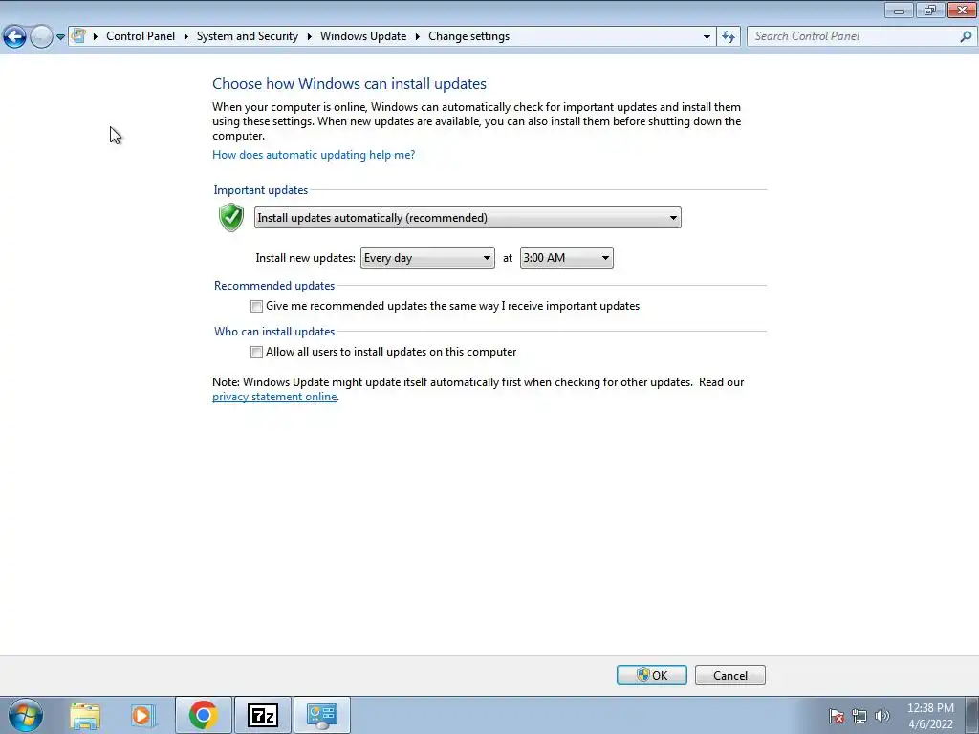Click the network tray icon

click(859, 716)
